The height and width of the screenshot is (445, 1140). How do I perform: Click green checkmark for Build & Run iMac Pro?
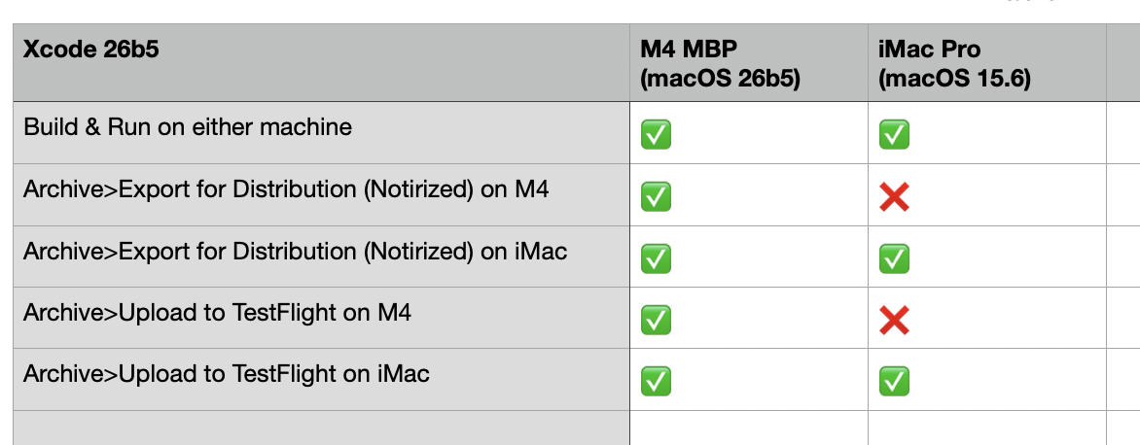894,135
